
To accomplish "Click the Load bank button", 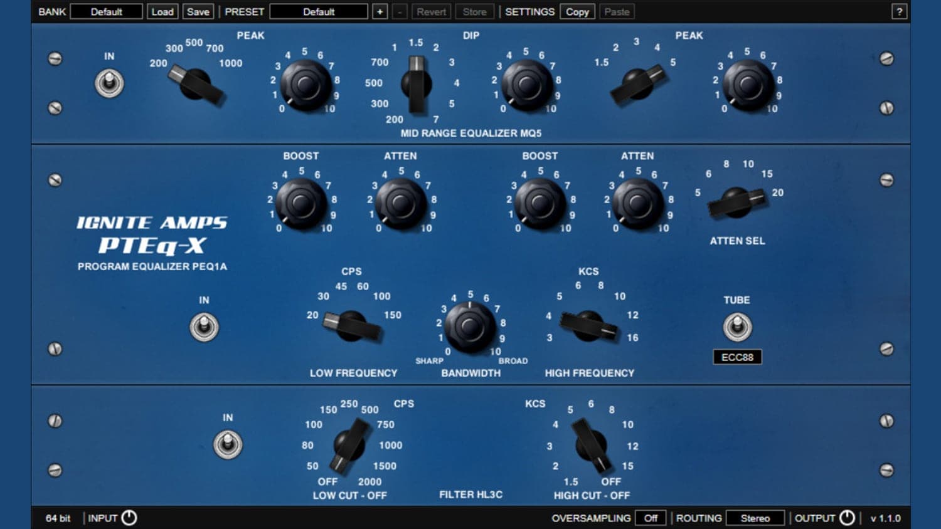I will [162, 11].
